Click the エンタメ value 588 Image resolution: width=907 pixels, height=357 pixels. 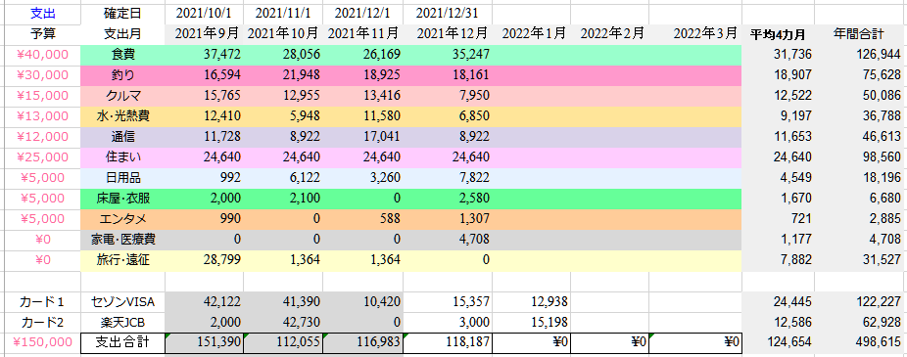pos(363,219)
